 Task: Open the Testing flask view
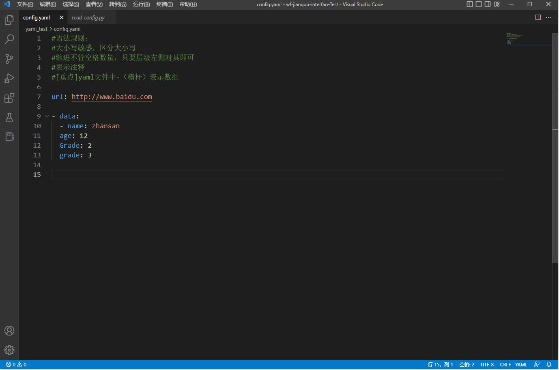pyautogui.click(x=9, y=117)
